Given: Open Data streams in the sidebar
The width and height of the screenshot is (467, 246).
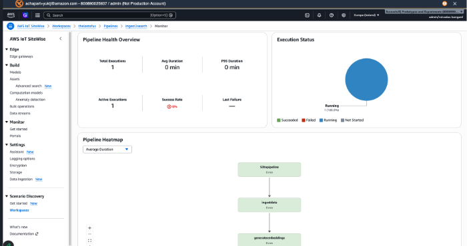Looking at the screenshot, I should pyautogui.click(x=20, y=113).
